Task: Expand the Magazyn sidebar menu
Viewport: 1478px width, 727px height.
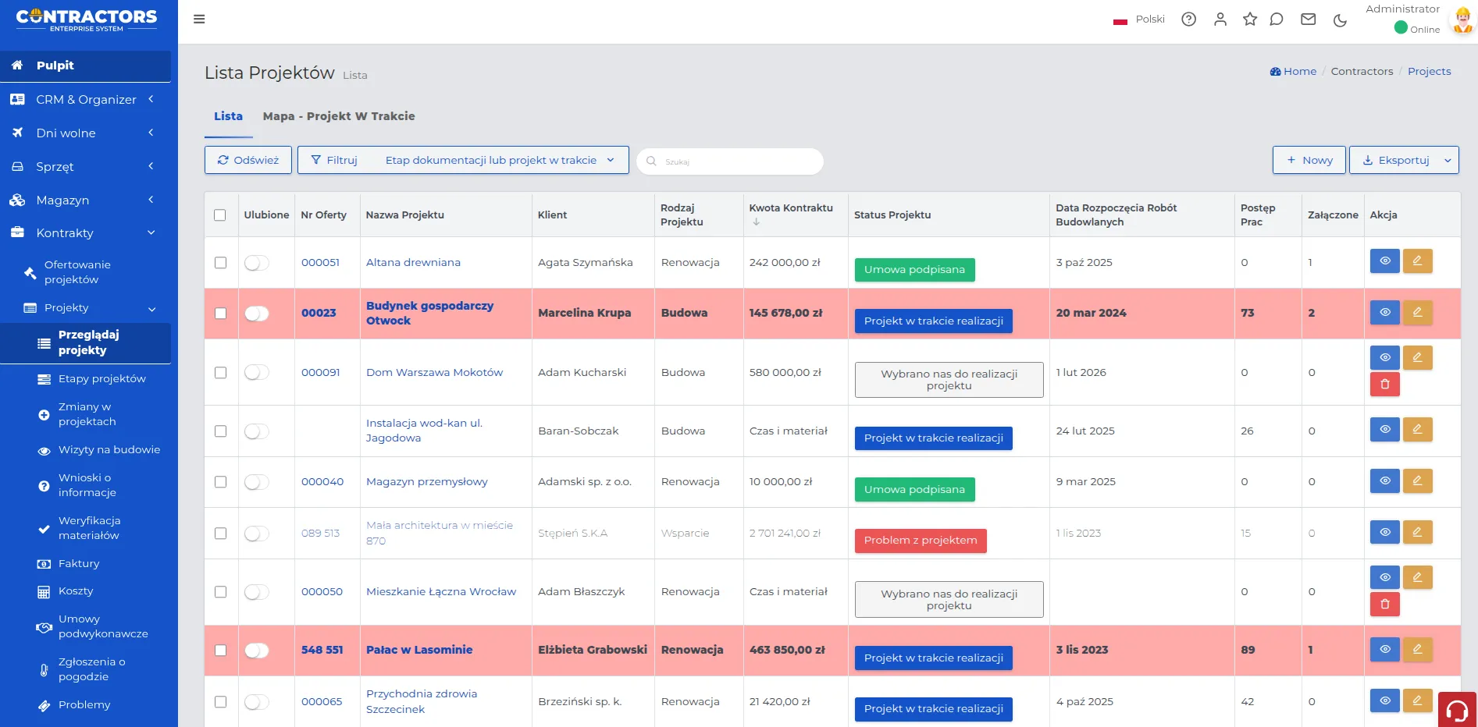Action: (85, 200)
